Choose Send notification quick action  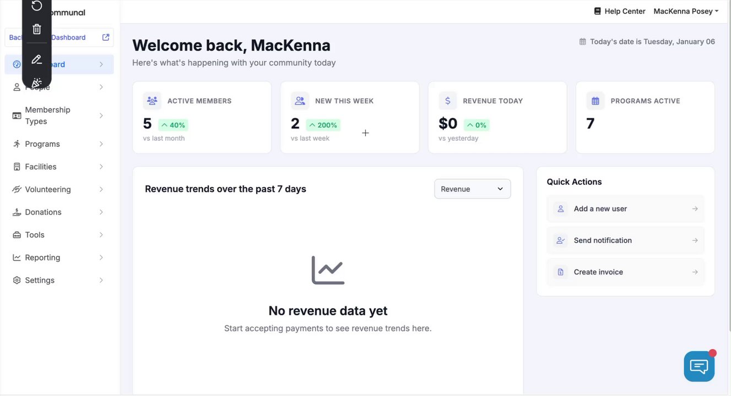pos(625,240)
